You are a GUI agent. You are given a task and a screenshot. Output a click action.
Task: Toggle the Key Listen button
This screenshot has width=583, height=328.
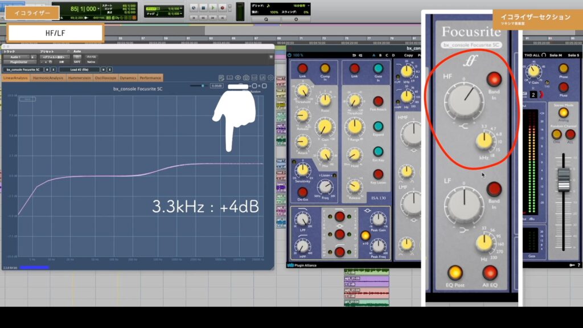pos(378,174)
